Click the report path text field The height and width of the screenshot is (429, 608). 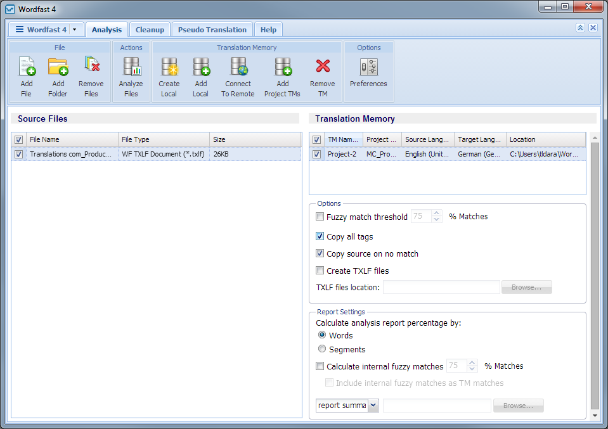point(437,406)
